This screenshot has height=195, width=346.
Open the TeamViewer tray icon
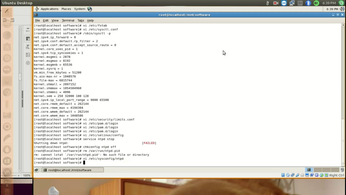tap(284, 3)
